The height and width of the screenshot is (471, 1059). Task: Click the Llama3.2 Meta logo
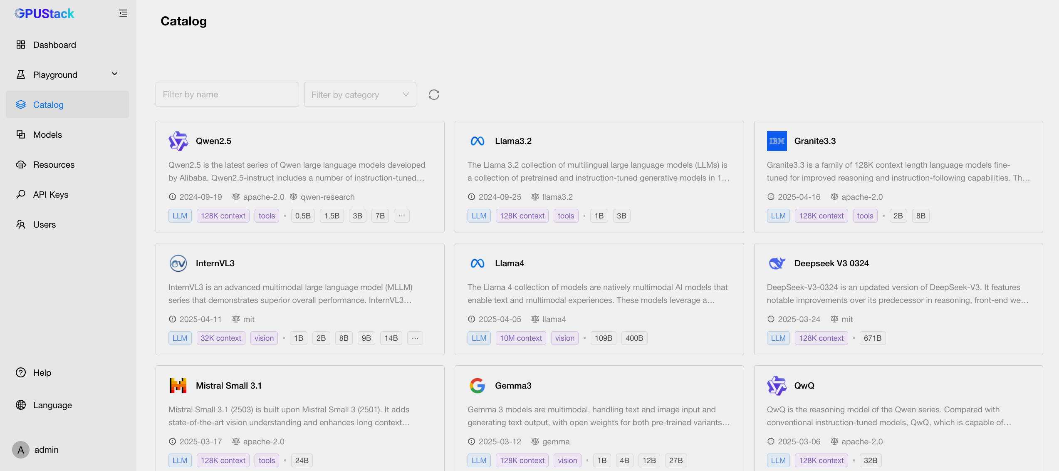pos(478,141)
